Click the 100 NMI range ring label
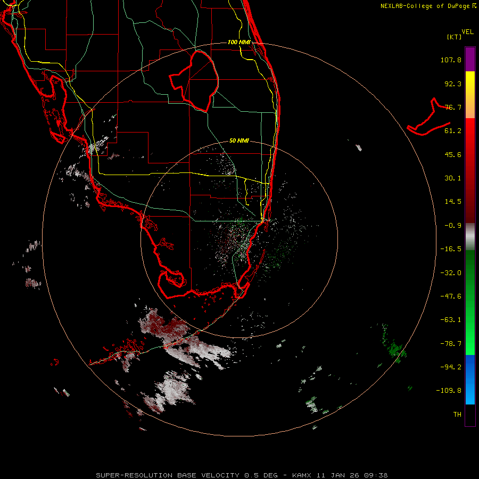The width and height of the screenshot is (479, 479). 239,42
